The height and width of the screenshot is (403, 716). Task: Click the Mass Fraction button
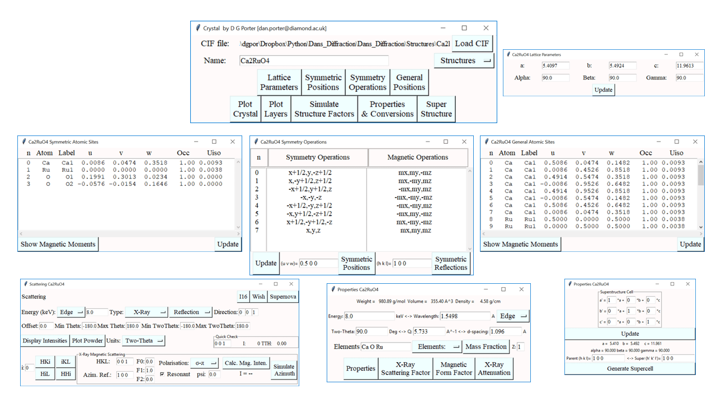tap(486, 346)
